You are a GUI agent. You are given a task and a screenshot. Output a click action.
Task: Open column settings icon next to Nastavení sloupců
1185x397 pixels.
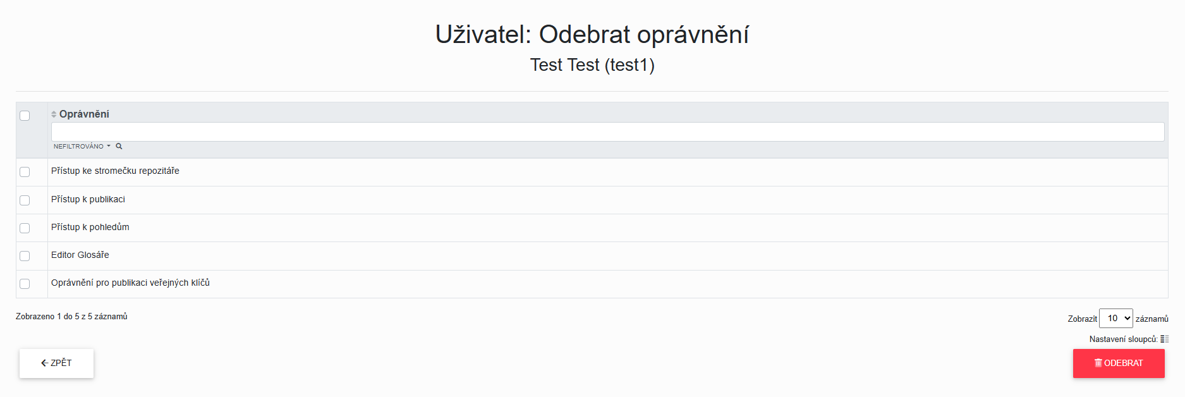pos(1164,339)
